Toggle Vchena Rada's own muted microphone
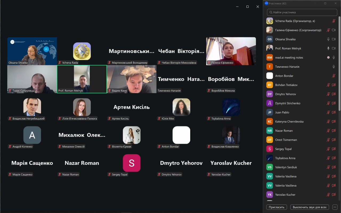The width and height of the screenshot is (341, 213). (x=334, y=21)
